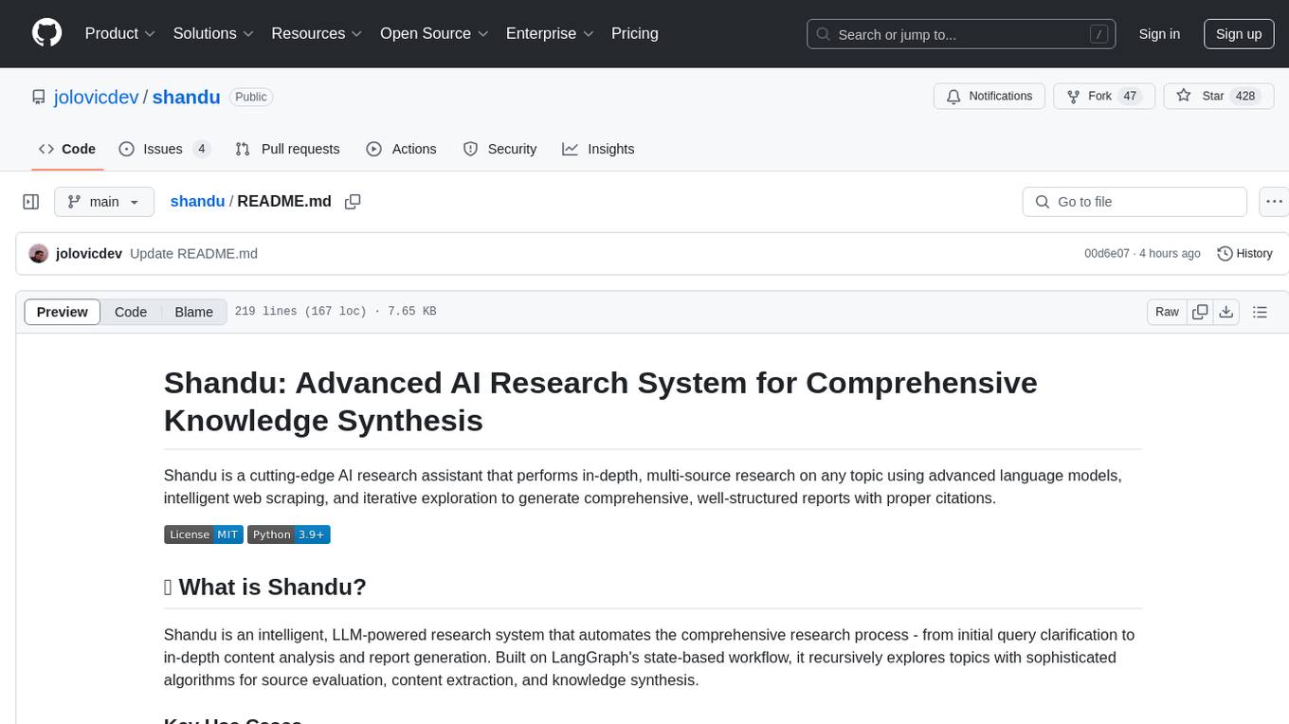This screenshot has height=724, width=1289.
Task: Click the Sign up button
Action: tap(1239, 34)
